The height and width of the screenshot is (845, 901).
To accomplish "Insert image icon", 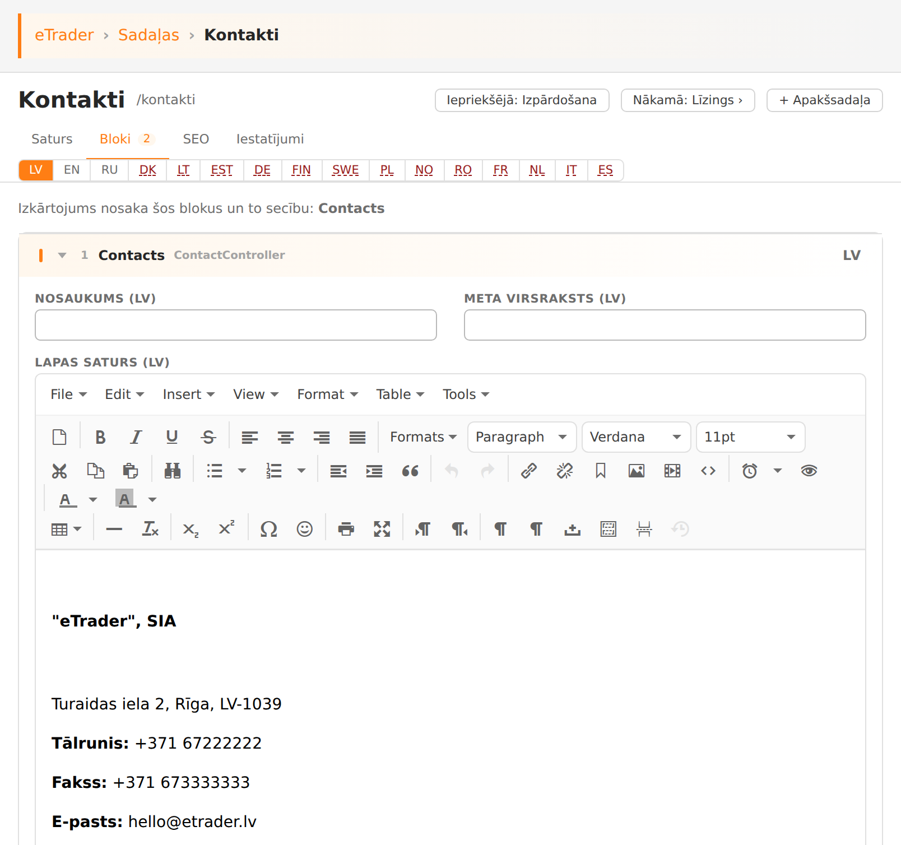I will tap(637, 471).
